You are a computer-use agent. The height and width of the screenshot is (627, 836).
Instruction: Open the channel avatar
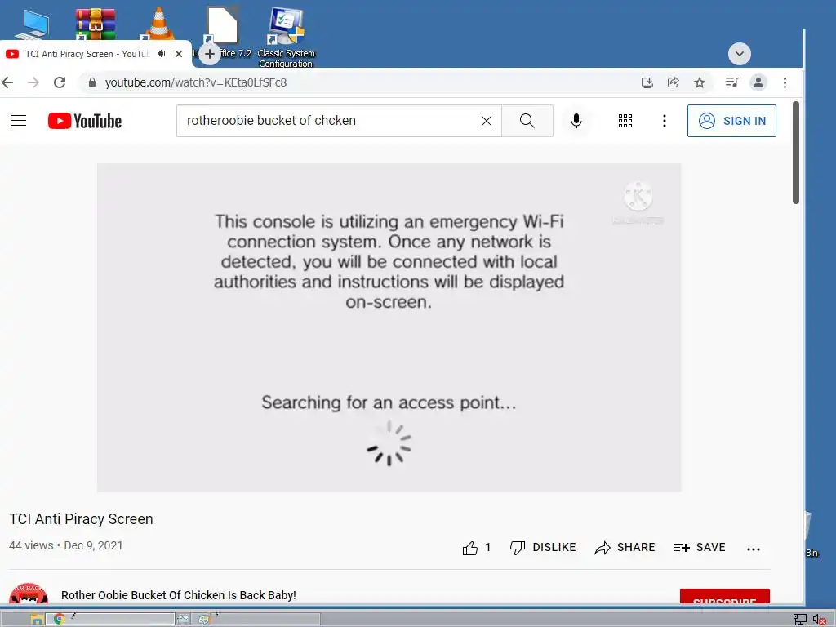tap(29, 594)
